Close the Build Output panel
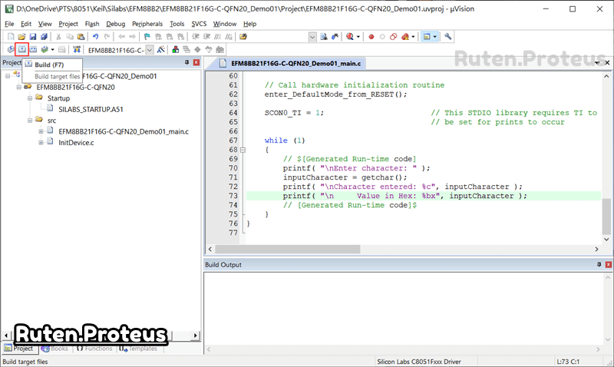 [x=608, y=265]
